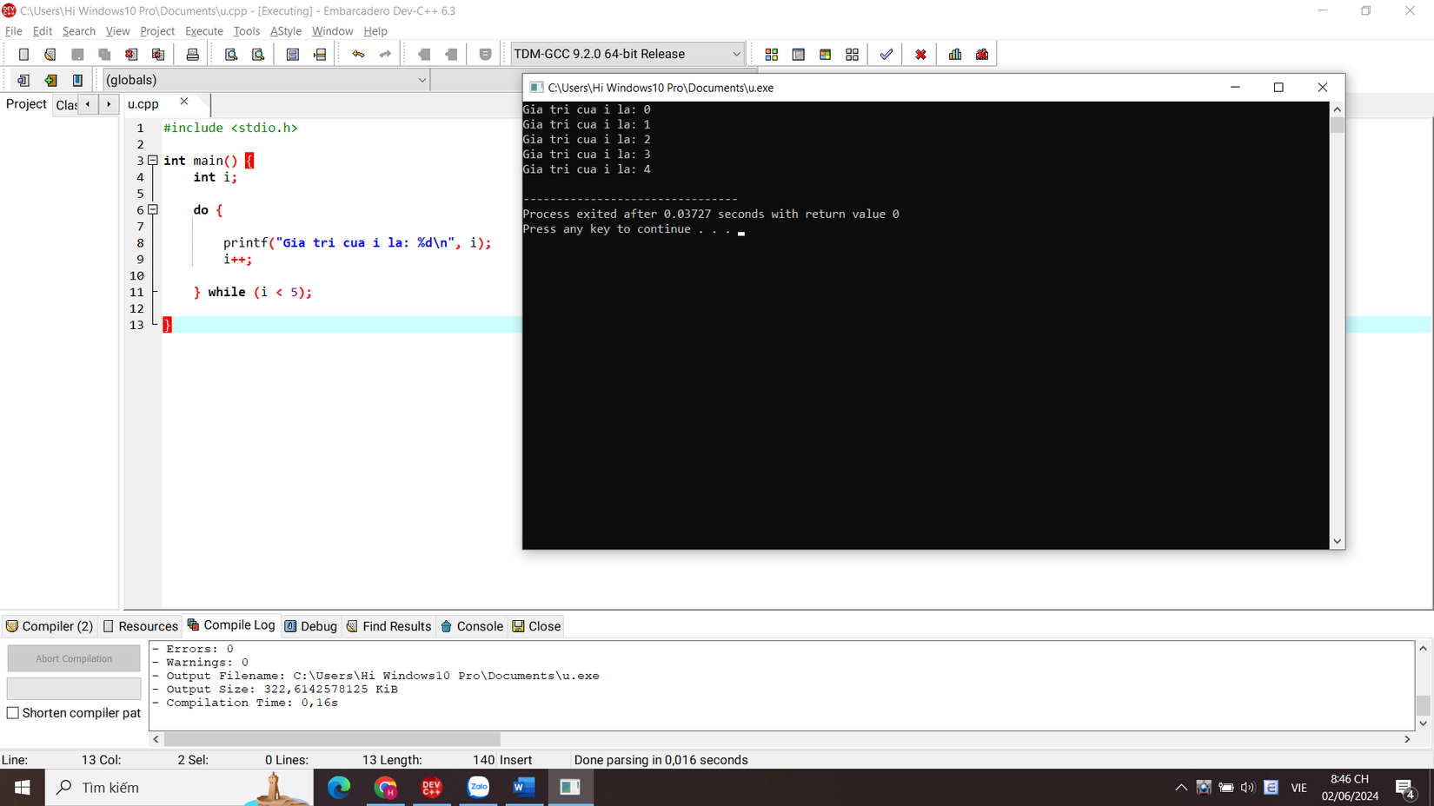This screenshot has width=1434, height=806.
Task: Click the Undo arrow icon
Action: click(x=358, y=54)
